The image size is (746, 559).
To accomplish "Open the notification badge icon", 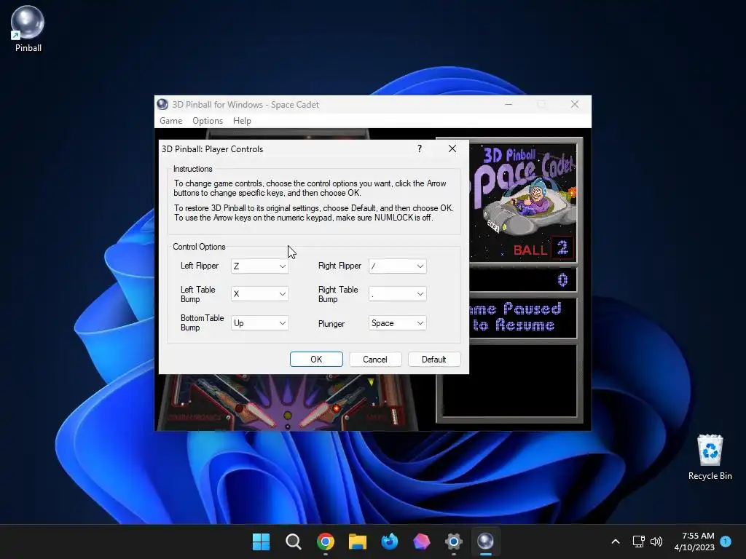I will [726, 542].
